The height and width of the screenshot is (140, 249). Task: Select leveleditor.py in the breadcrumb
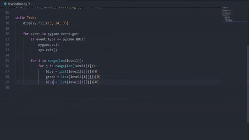pos(18,4)
